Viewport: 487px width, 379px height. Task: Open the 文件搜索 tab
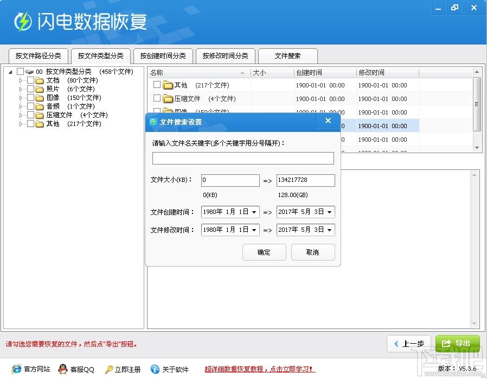point(287,56)
